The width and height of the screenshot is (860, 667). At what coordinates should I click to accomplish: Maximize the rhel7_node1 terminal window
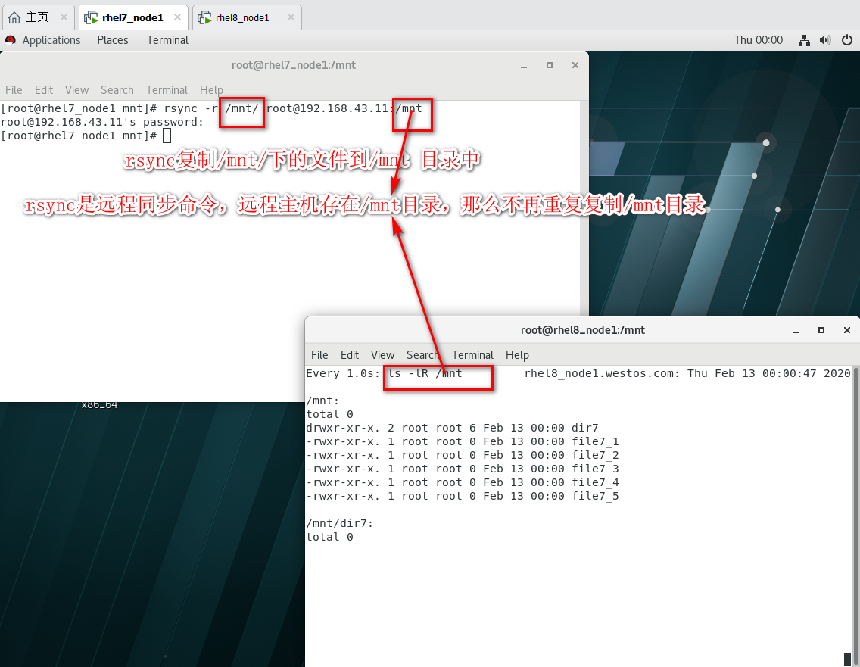point(550,65)
